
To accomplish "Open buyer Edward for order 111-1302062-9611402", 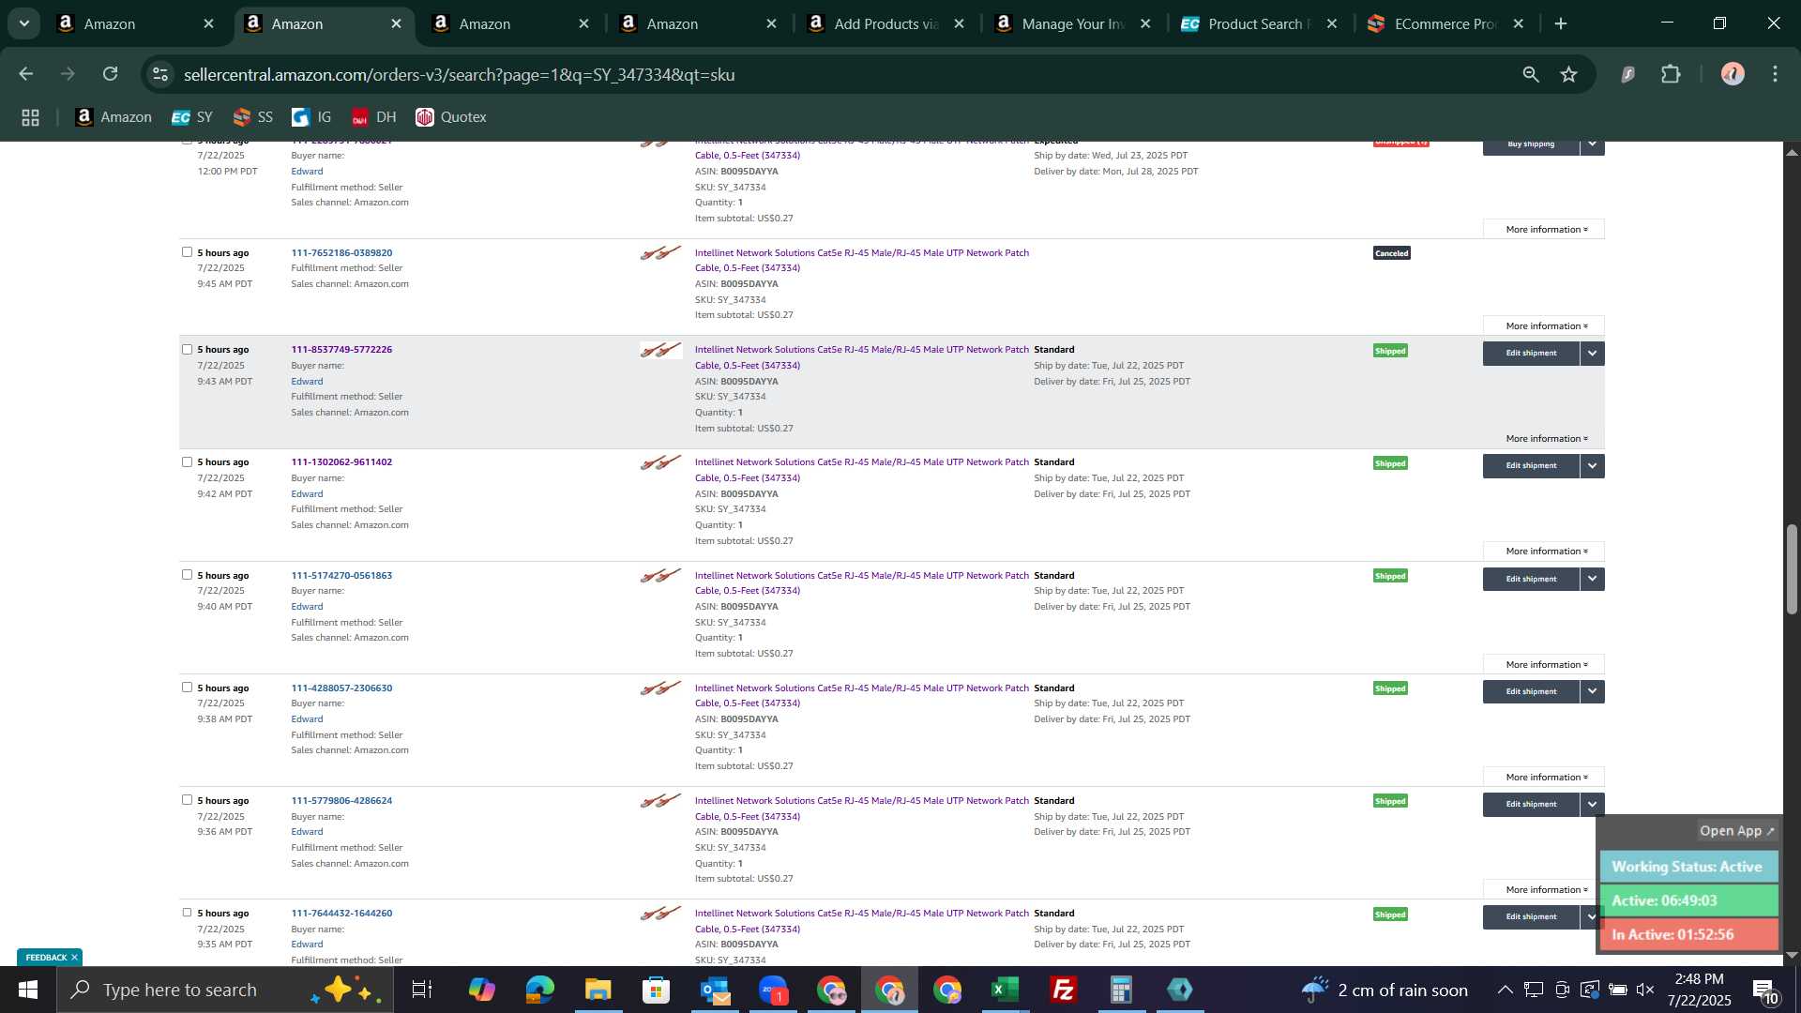I will (307, 493).
